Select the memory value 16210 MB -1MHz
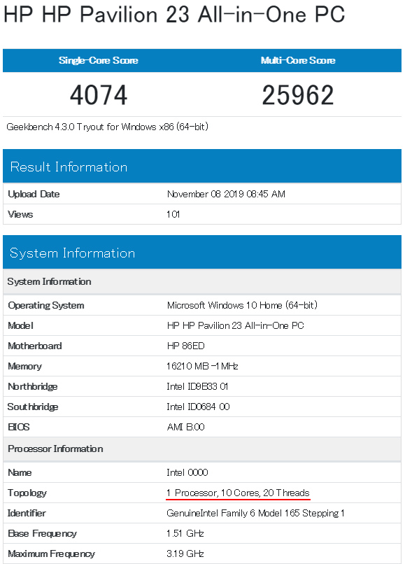 click(x=202, y=366)
